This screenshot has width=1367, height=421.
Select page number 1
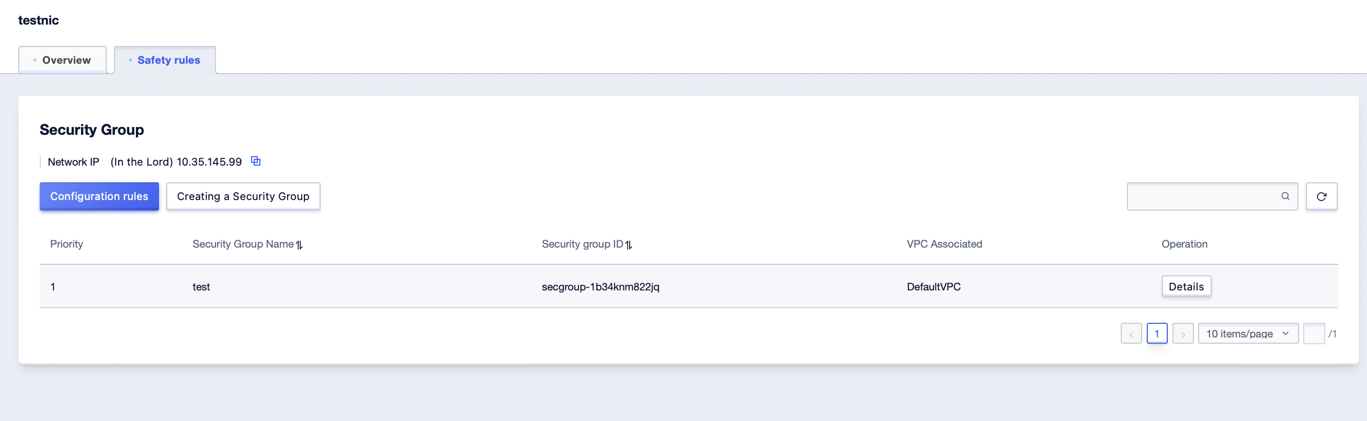1157,334
